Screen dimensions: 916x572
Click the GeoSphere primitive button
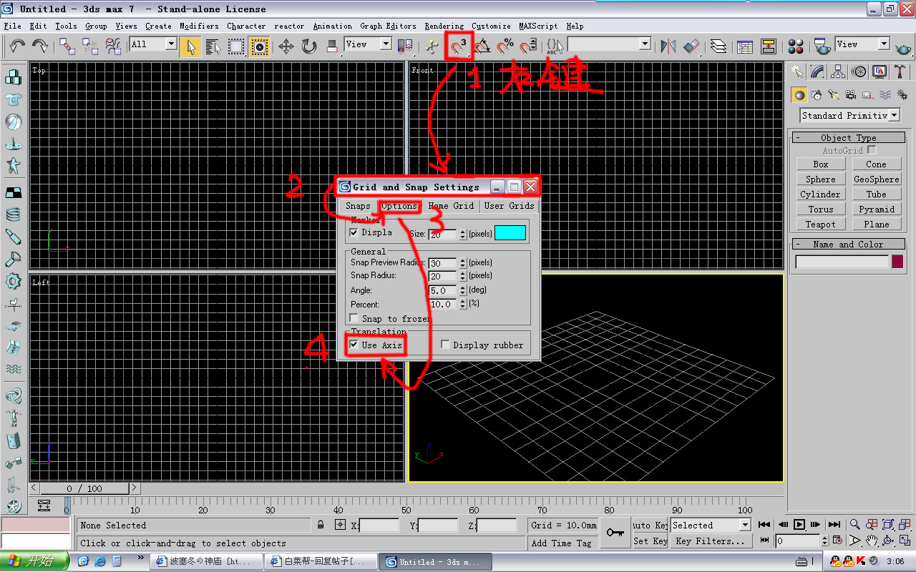click(x=877, y=179)
